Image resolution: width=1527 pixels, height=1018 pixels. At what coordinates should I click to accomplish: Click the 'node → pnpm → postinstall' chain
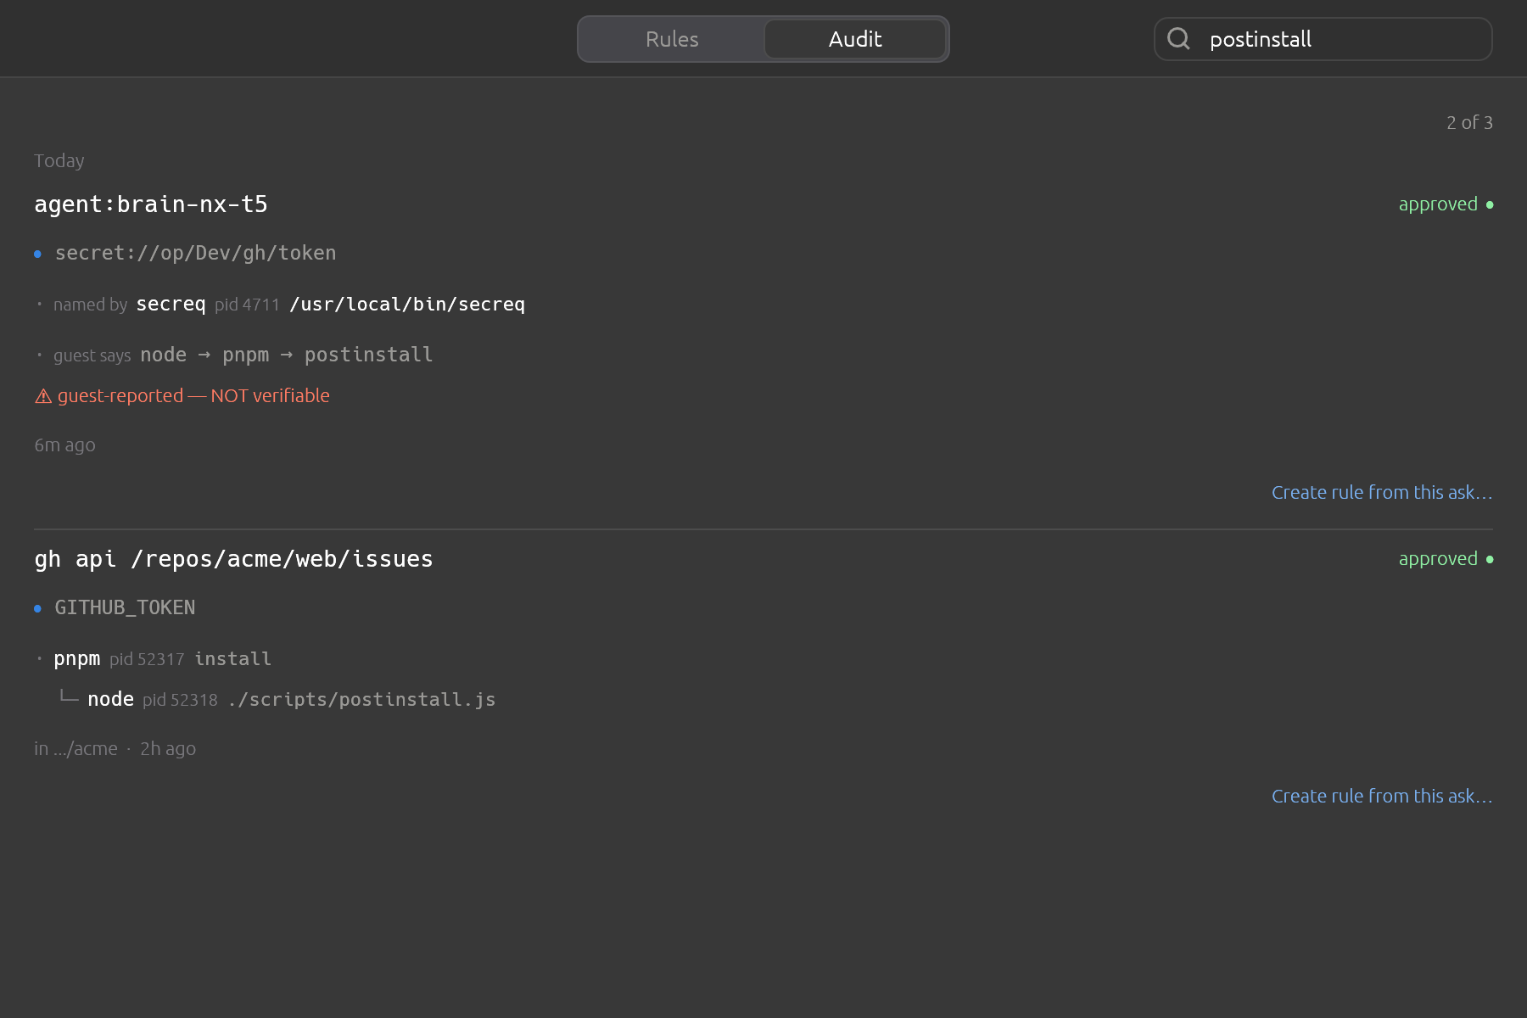(x=286, y=355)
